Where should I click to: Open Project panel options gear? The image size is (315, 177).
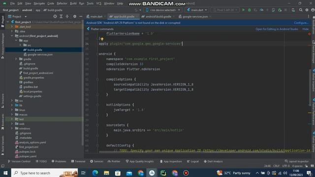point(74,16)
